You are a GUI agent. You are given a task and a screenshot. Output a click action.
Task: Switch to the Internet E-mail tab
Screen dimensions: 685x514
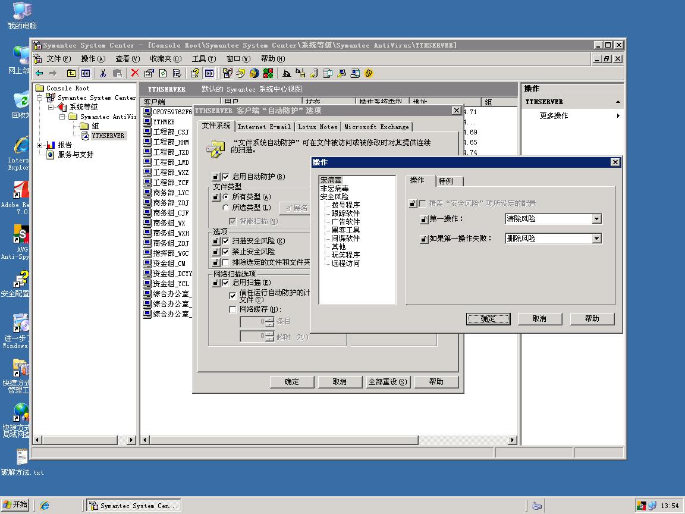click(x=264, y=127)
